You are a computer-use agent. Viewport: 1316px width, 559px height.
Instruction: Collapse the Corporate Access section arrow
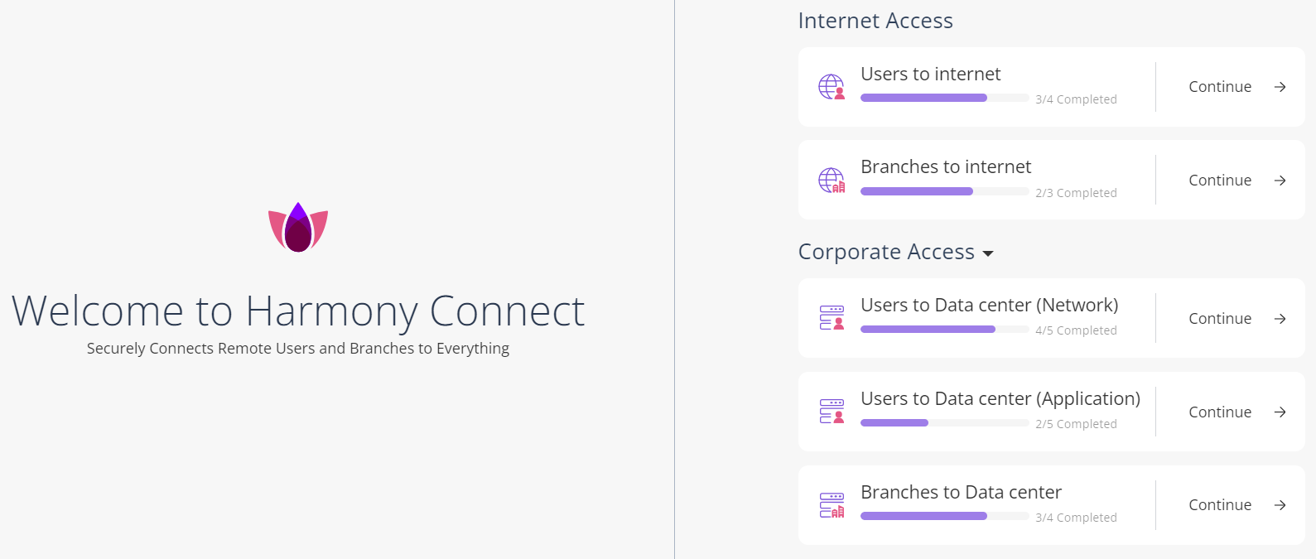[987, 253]
